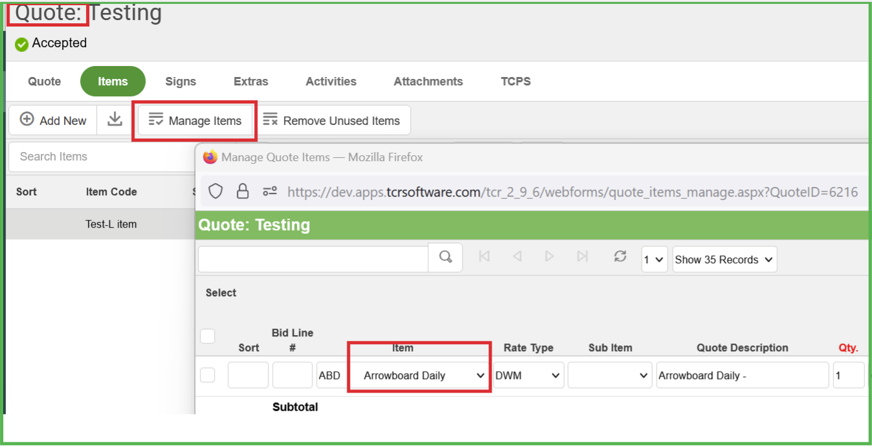The image size is (872, 447).
Task: Go to first page of records
Action: click(484, 257)
